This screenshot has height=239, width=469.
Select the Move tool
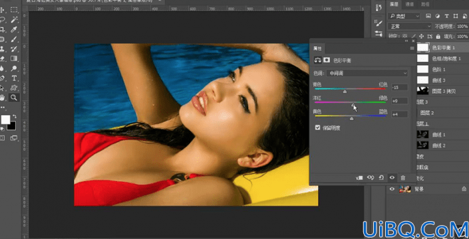pos(3,10)
